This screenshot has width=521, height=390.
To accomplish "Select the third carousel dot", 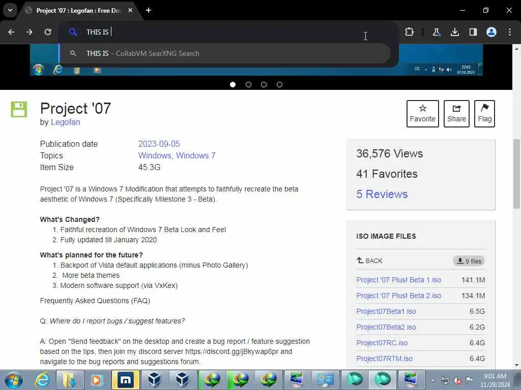I will [264, 85].
